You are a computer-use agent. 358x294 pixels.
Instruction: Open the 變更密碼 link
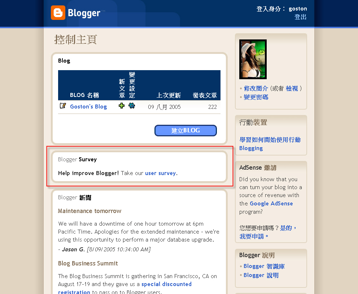[256, 97]
